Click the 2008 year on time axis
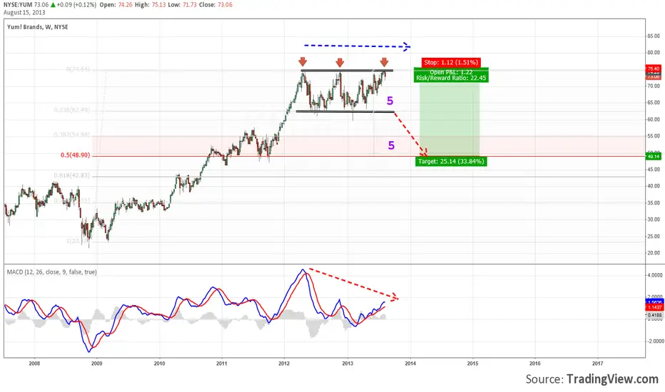Viewport: 665px width, 392px height. [34, 363]
